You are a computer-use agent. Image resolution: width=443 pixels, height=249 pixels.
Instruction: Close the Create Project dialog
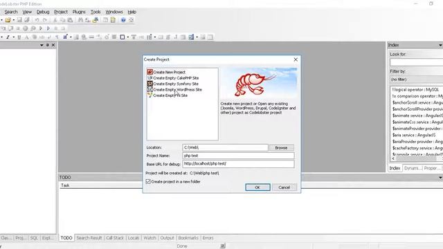(x=296, y=59)
